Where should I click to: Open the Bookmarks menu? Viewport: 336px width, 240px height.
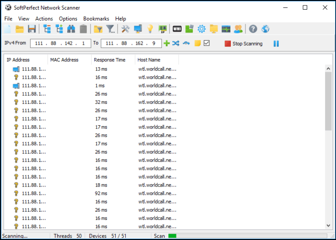[96, 19]
